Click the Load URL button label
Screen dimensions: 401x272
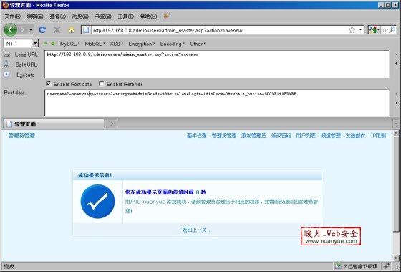pos(26,55)
